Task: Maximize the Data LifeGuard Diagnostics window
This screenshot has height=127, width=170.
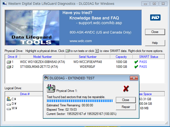Action: (154, 4)
